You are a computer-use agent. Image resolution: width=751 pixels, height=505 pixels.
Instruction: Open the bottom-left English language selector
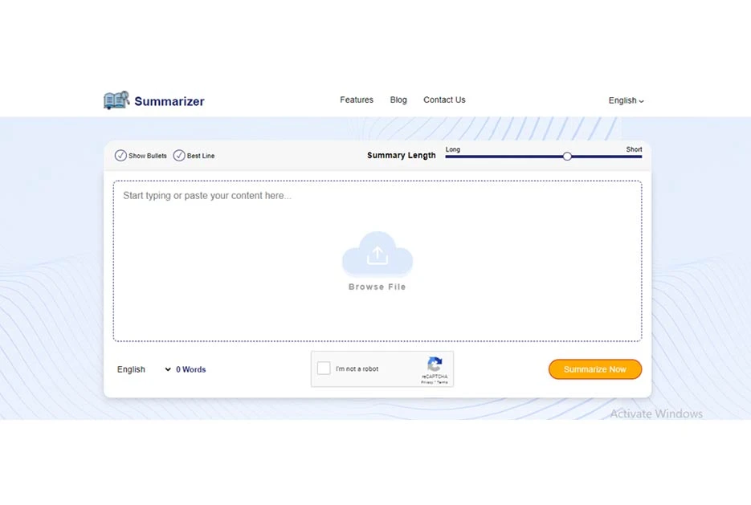click(x=137, y=369)
